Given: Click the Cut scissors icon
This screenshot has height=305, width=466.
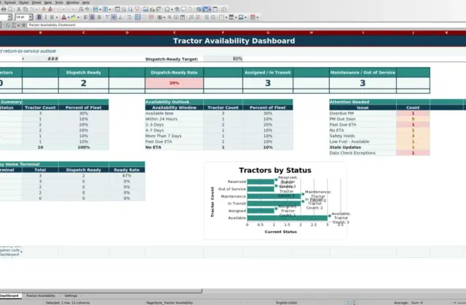Looking at the screenshot, I should [19, 9].
